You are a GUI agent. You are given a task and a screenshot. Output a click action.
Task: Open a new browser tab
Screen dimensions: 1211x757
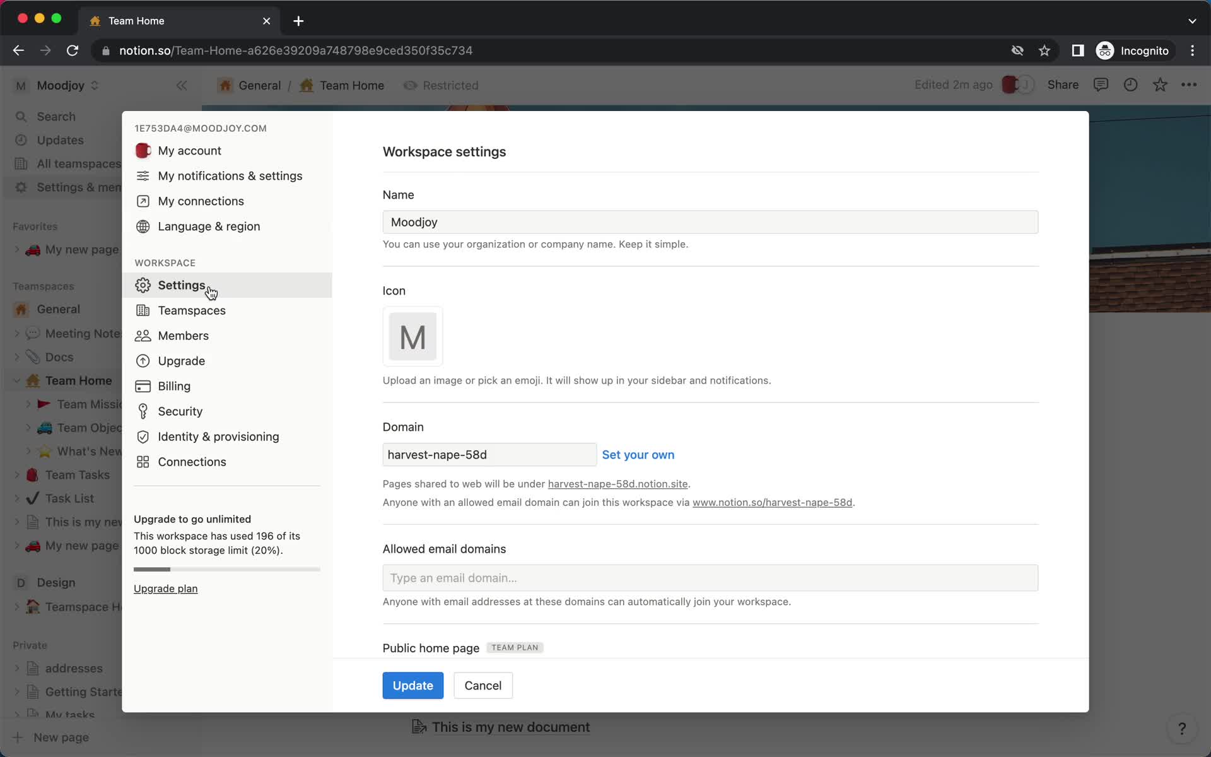click(298, 21)
